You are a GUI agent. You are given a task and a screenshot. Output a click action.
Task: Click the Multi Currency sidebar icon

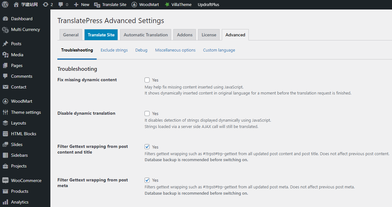(x=5, y=30)
